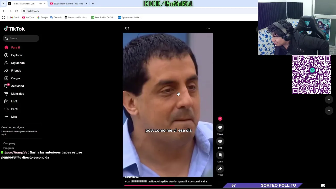The image size is (336, 189).
Task: Open the comments with 593 count
Action: click(220, 141)
